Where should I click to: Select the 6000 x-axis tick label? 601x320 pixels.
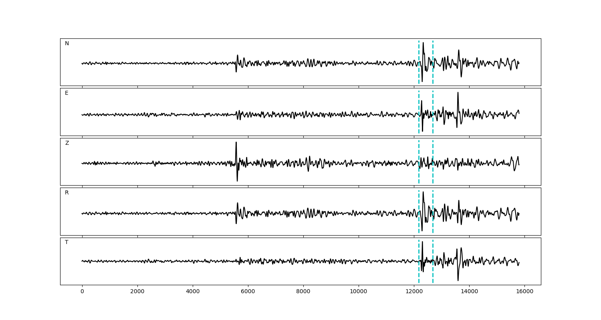(x=248, y=292)
